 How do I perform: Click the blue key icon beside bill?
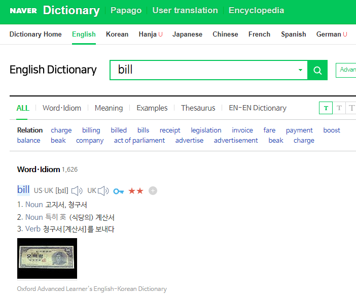[x=119, y=191]
